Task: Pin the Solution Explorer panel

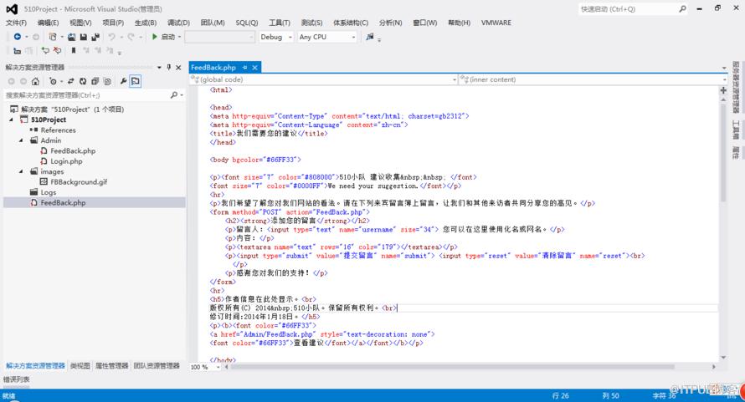Action: 168,68
